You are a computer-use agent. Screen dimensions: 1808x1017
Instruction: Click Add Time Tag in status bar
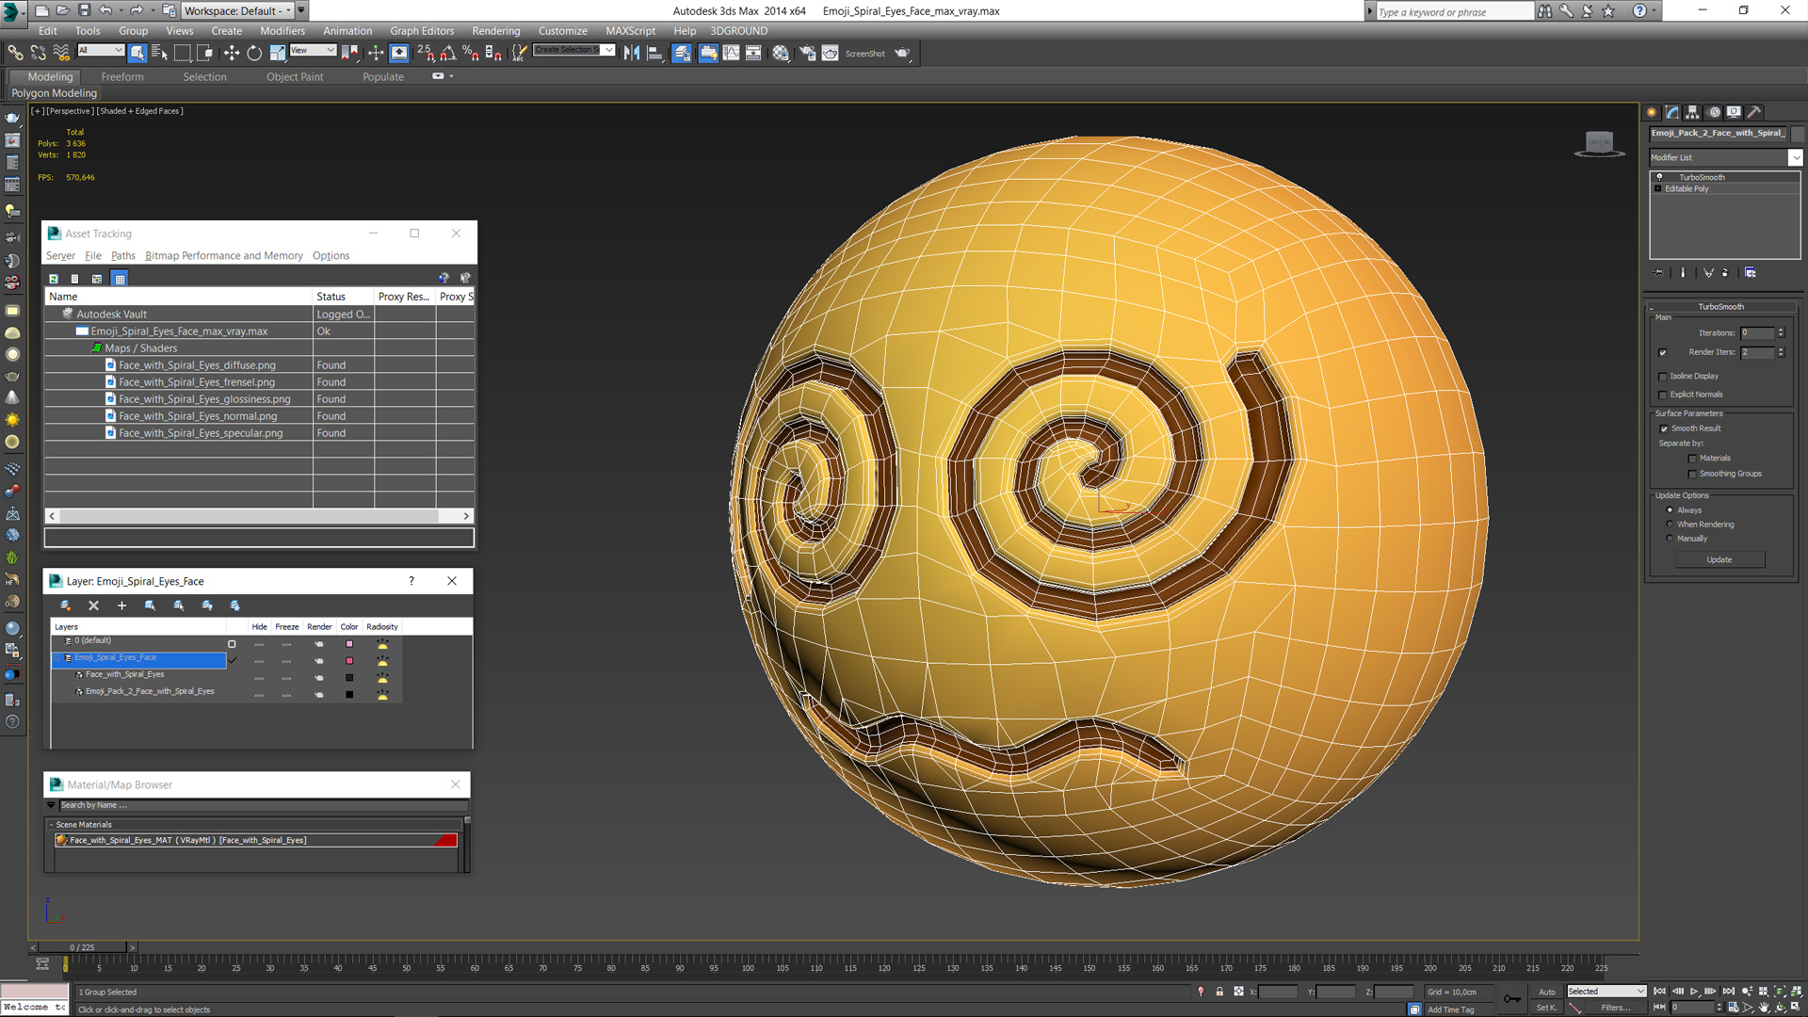click(x=1451, y=1009)
